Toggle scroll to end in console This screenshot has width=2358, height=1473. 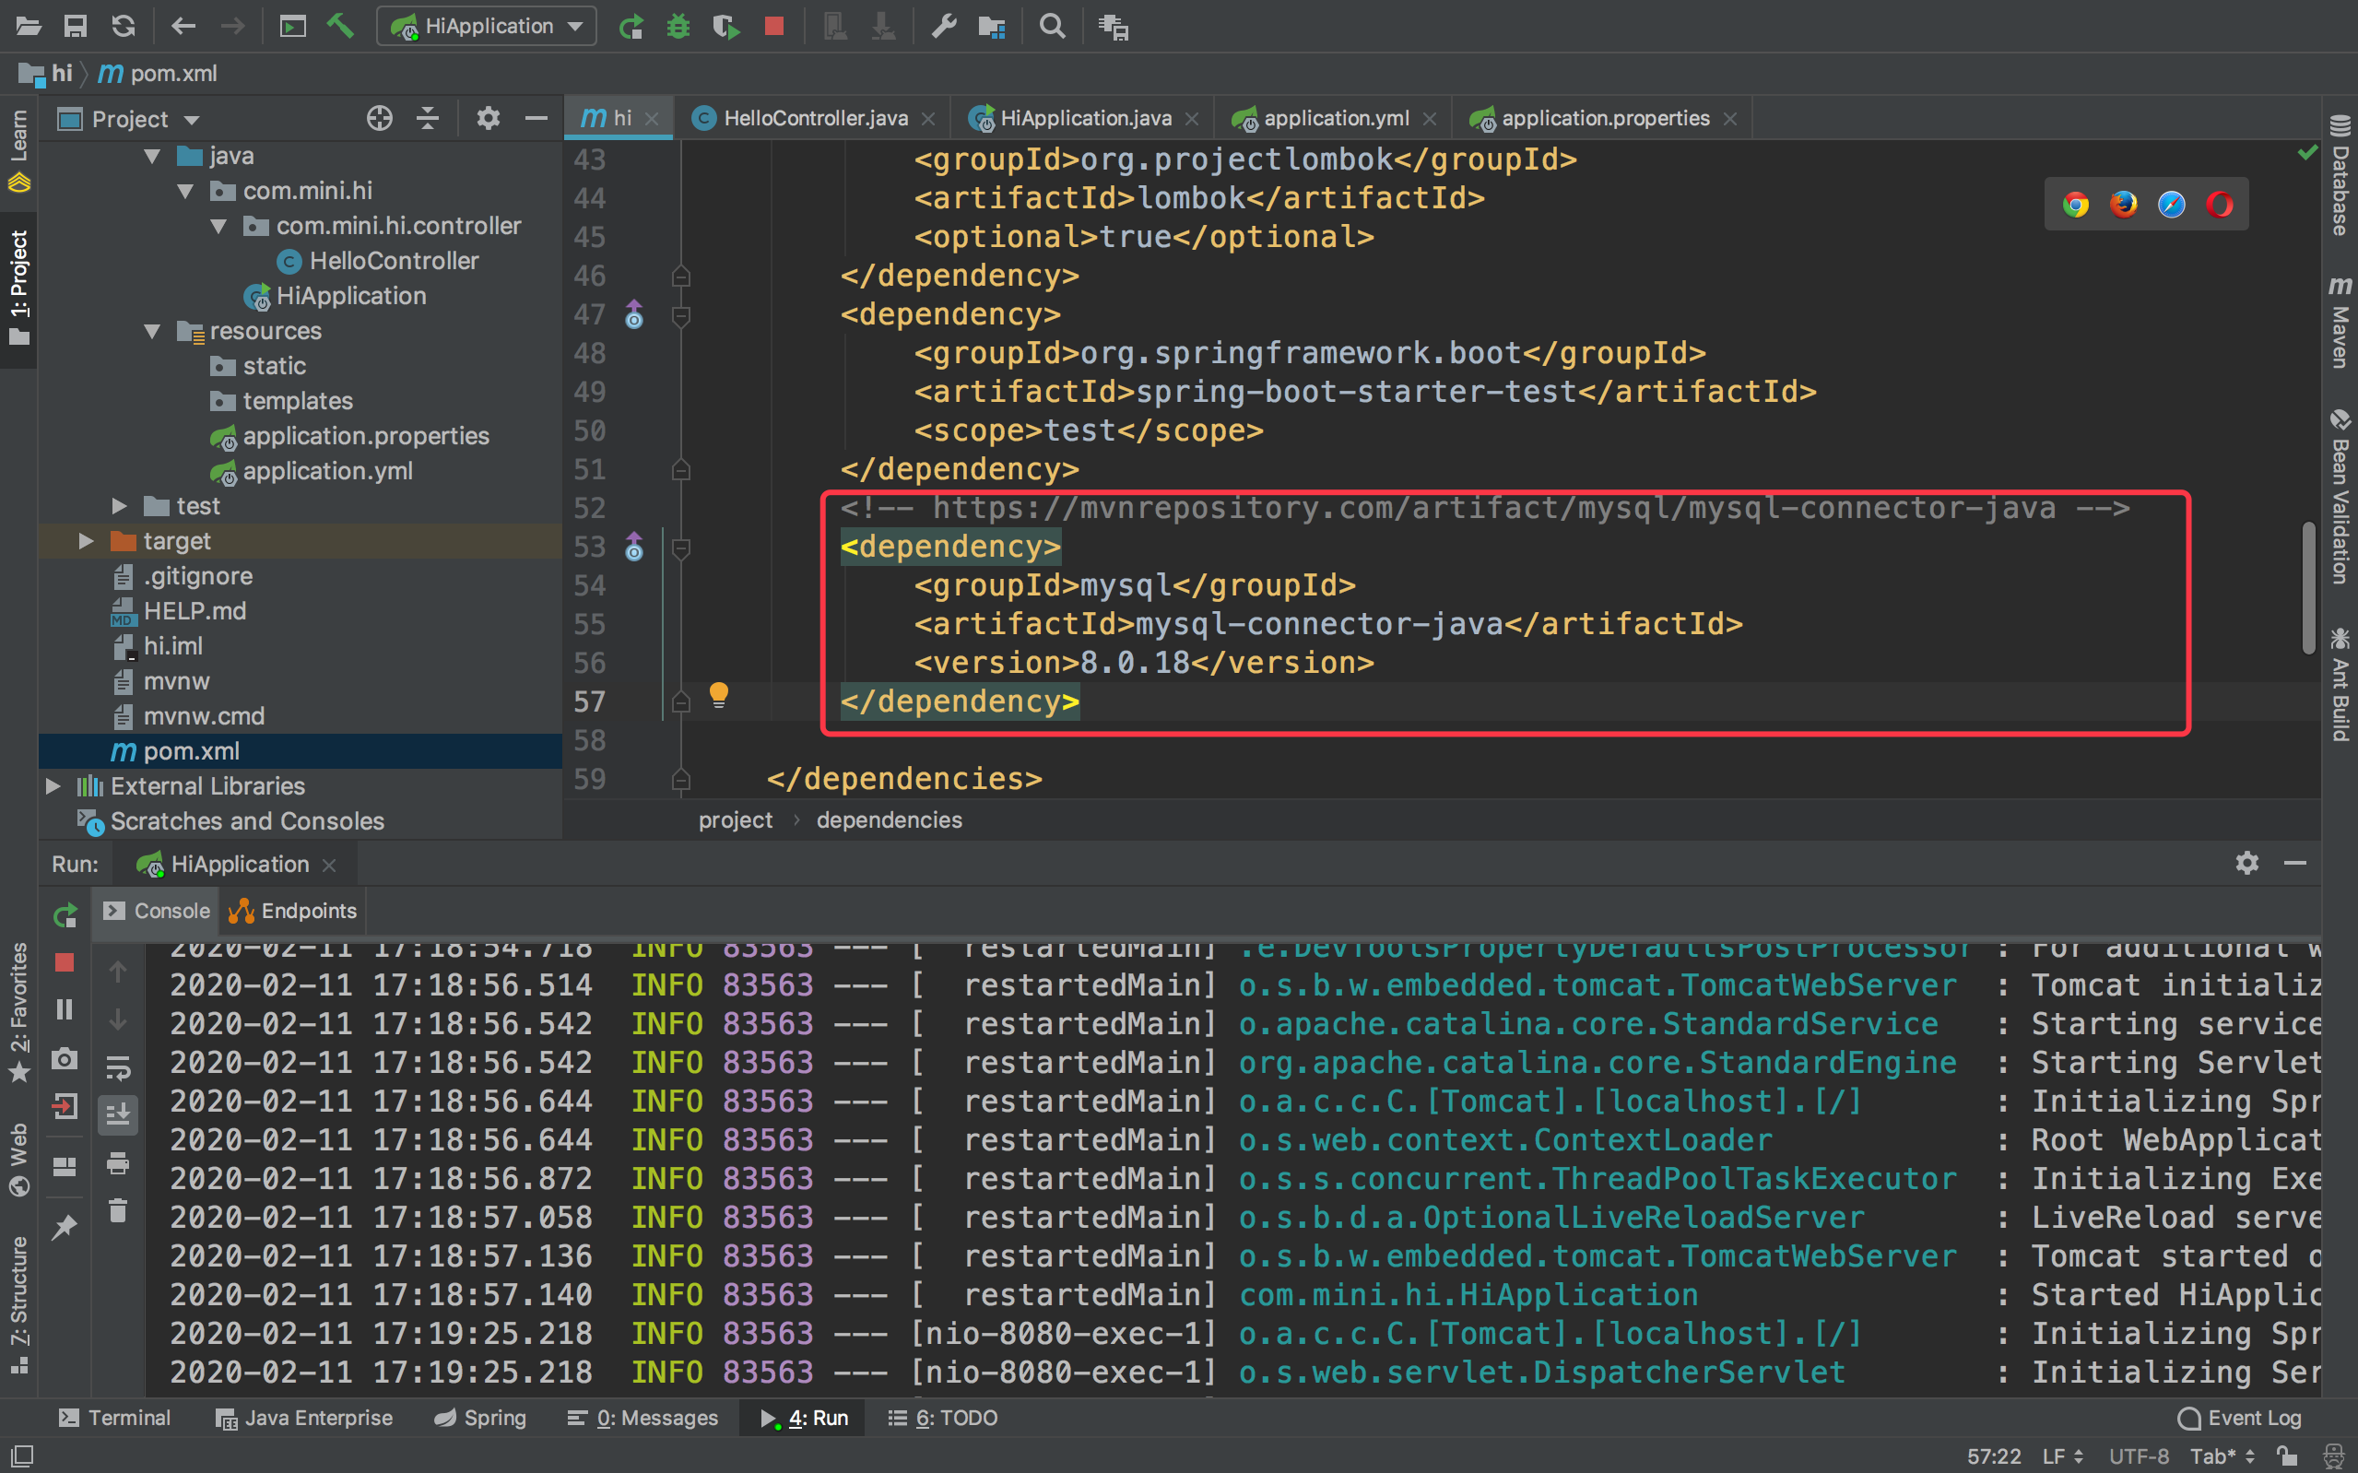[118, 1114]
